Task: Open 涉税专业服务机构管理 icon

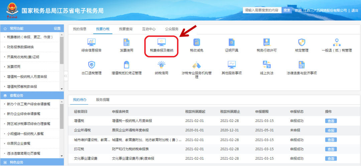Action: (197, 64)
